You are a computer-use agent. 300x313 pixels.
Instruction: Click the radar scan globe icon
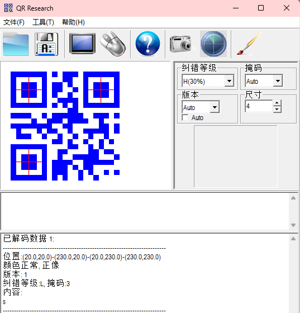213,44
